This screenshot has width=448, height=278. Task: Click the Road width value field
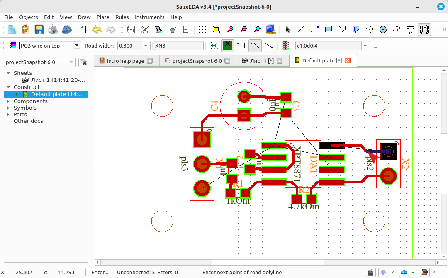pyautogui.click(x=130, y=46)
